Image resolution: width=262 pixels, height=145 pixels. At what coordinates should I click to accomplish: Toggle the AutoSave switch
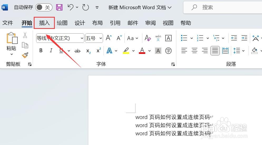44,7
